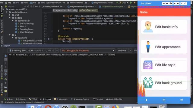Tap the Android recents menu button
Screen dimensions: 193x108
[182, 100]
